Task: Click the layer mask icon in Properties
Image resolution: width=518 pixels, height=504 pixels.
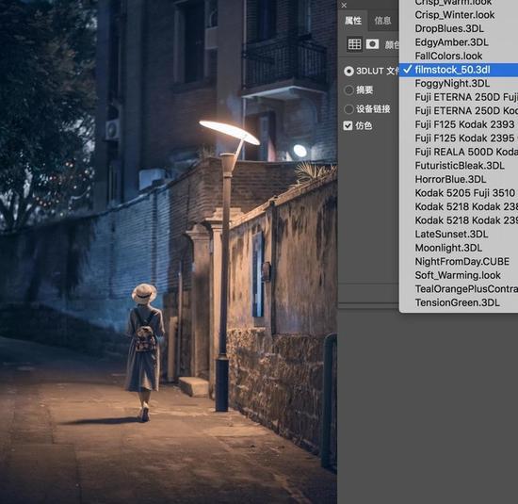Action: [372, 44]
